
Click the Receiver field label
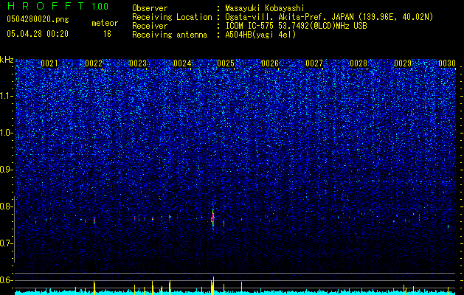[150, 26]
